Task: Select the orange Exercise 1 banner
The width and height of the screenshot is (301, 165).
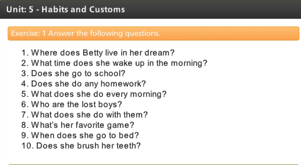Action: pos(153,33)
